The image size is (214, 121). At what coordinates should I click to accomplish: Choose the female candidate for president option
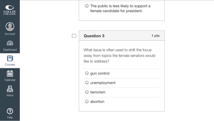click(87, 6)
